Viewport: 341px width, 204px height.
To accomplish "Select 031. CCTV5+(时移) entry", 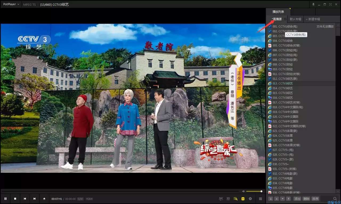I will click(301, 169).
